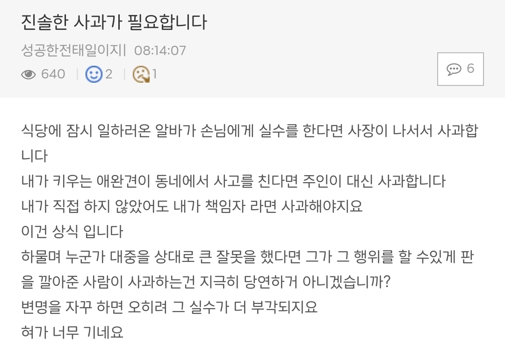Click the line starting 변명을 자꾸 하면
505x360 pixels.
(169, 307)
